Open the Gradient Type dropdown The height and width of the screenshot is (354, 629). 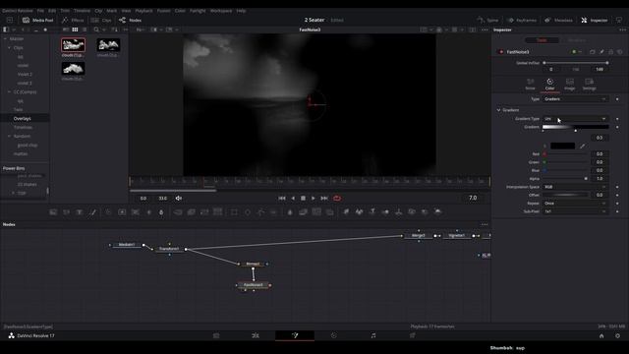pyautogui.click(x=575, y=119)
